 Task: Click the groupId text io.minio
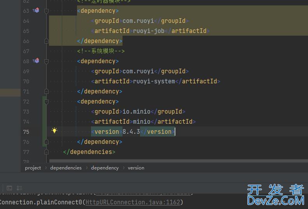(x=136, y=111)
